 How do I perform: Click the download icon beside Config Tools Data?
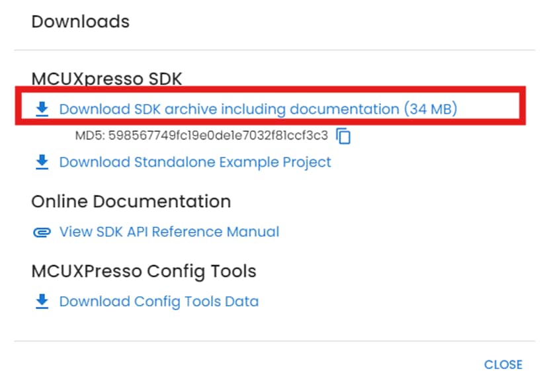coord(42,302)
